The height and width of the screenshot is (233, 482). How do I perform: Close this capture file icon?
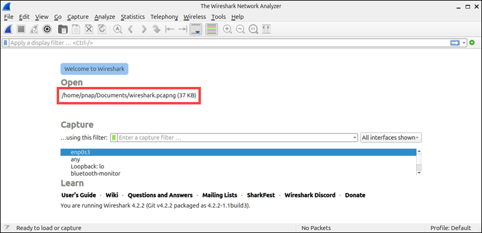coord(89,29)
